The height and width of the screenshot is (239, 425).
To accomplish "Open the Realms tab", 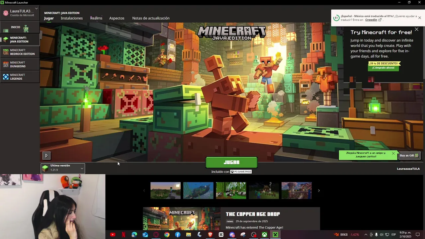I will [x=96, y=18].
